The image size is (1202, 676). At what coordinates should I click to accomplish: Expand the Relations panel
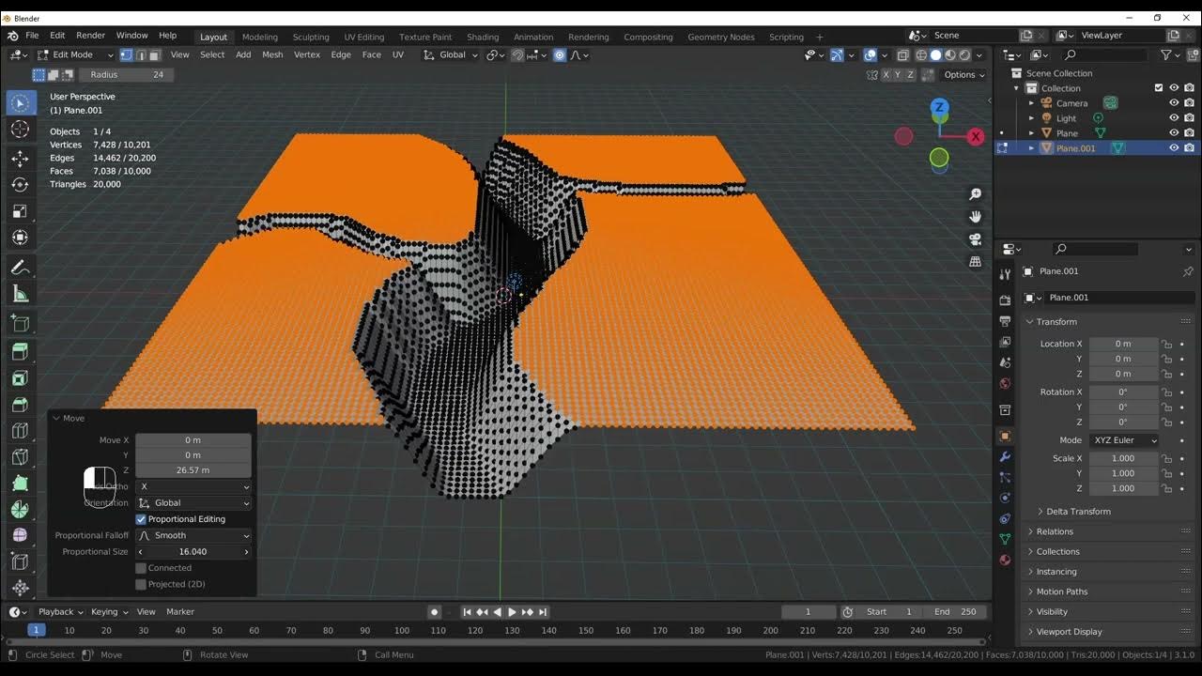[1055, 531]
